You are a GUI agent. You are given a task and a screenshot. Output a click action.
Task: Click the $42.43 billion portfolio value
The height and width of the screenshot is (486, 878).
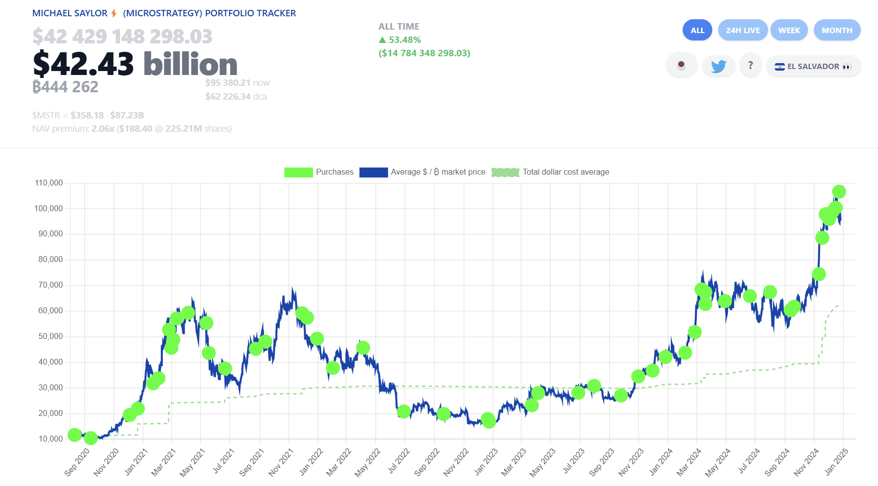click(x=135, y=64)
